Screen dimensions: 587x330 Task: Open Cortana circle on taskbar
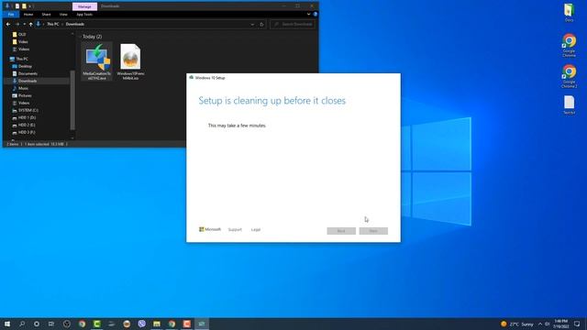tap(37, 324)
